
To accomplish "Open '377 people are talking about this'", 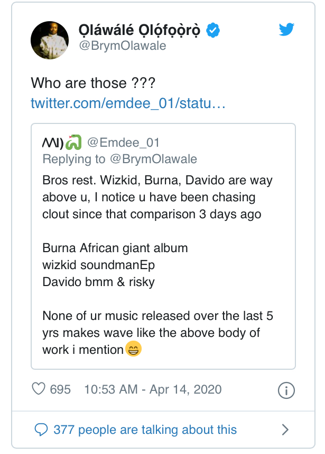I will pos(145,429).
